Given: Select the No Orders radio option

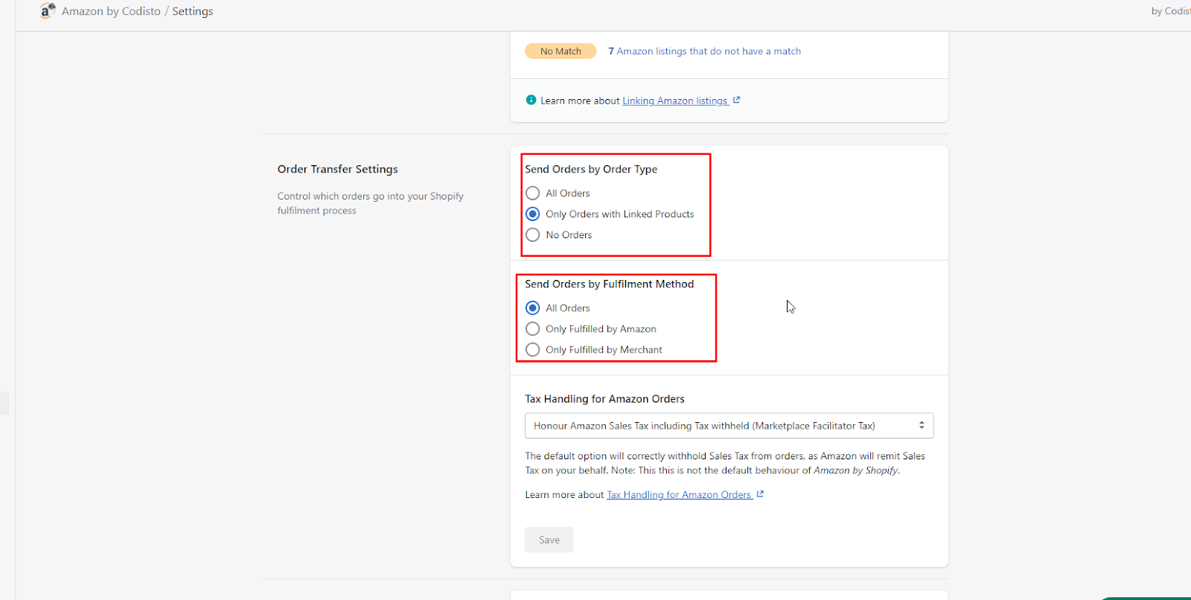Looking at the screenshot, I should coord(532,234).
